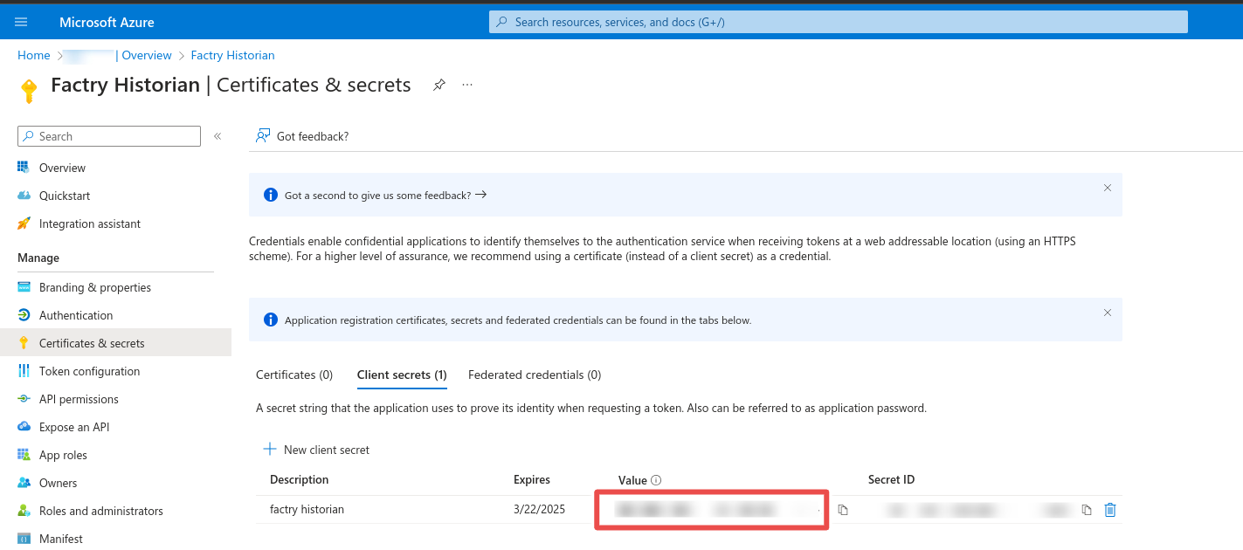Click the sidebar Search field
This screenshot has width=1243, height=550.
coord(109,136)
